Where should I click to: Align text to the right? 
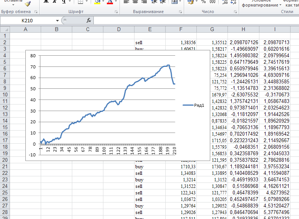(144, 2)
